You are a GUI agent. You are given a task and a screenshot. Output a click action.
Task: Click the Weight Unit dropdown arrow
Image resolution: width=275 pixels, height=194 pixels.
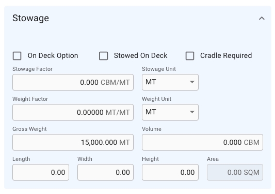coord(192,112)
